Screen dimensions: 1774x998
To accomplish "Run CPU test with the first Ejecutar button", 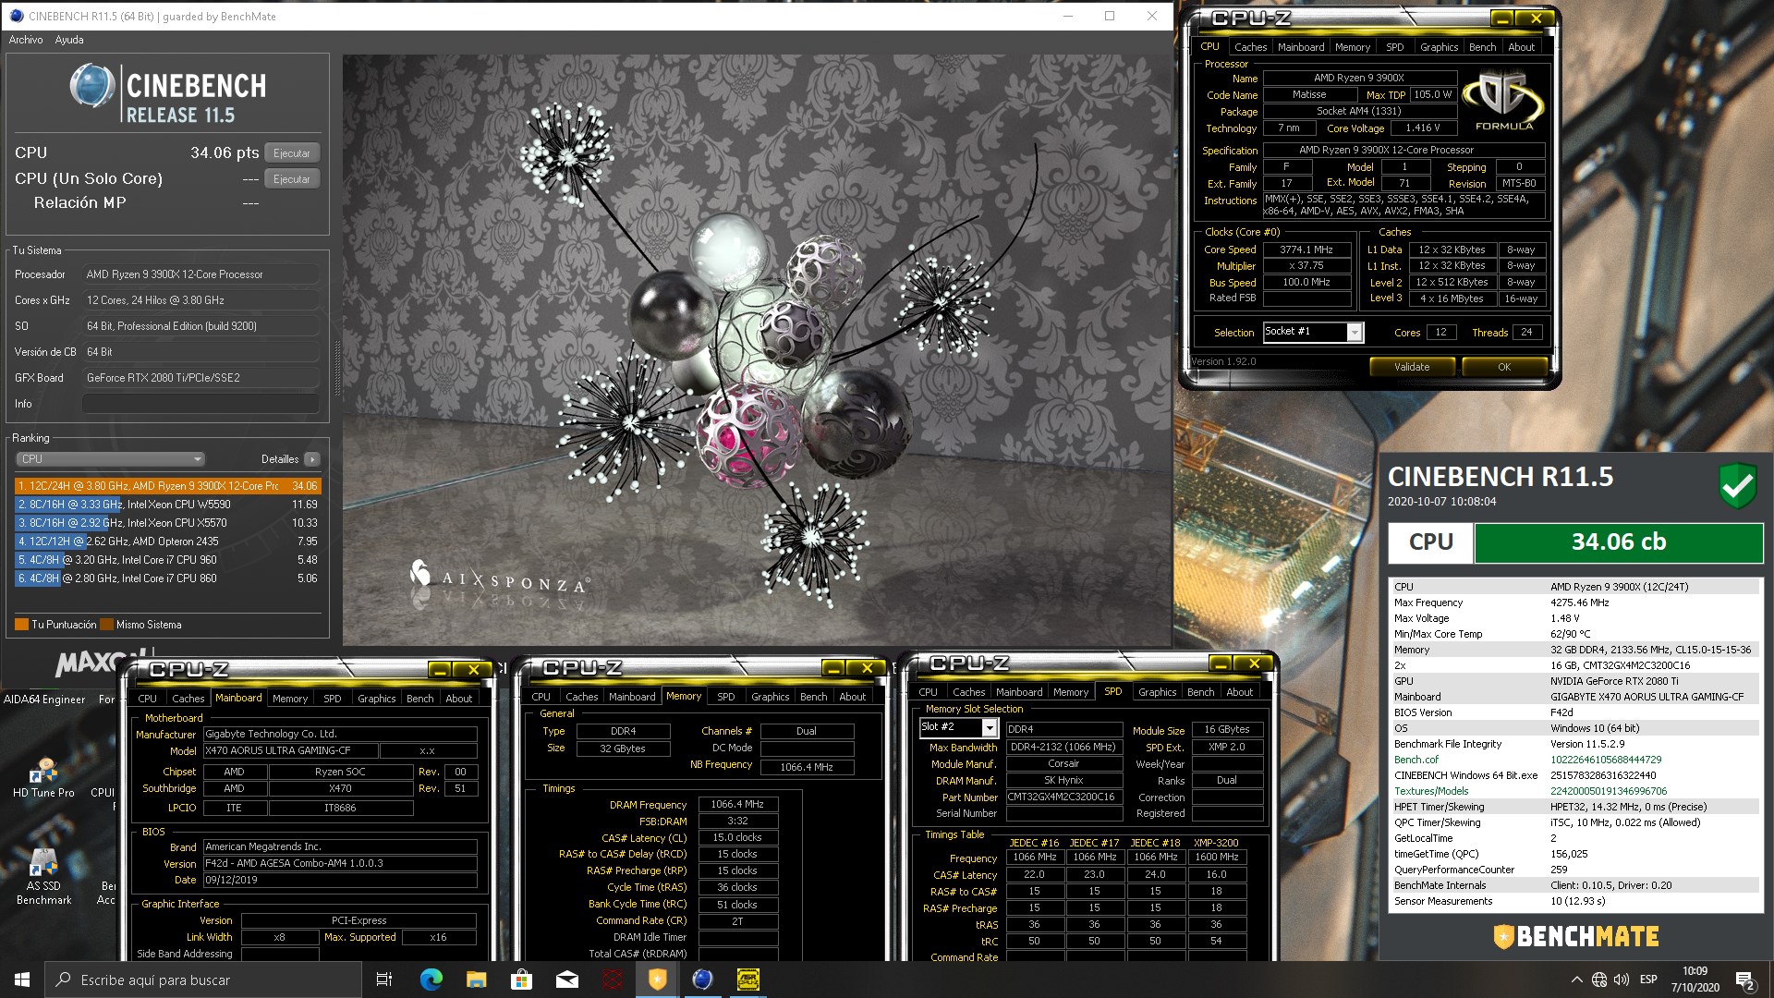I will pos(292,153).
